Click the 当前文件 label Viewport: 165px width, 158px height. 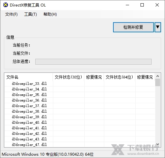(21, 53)
